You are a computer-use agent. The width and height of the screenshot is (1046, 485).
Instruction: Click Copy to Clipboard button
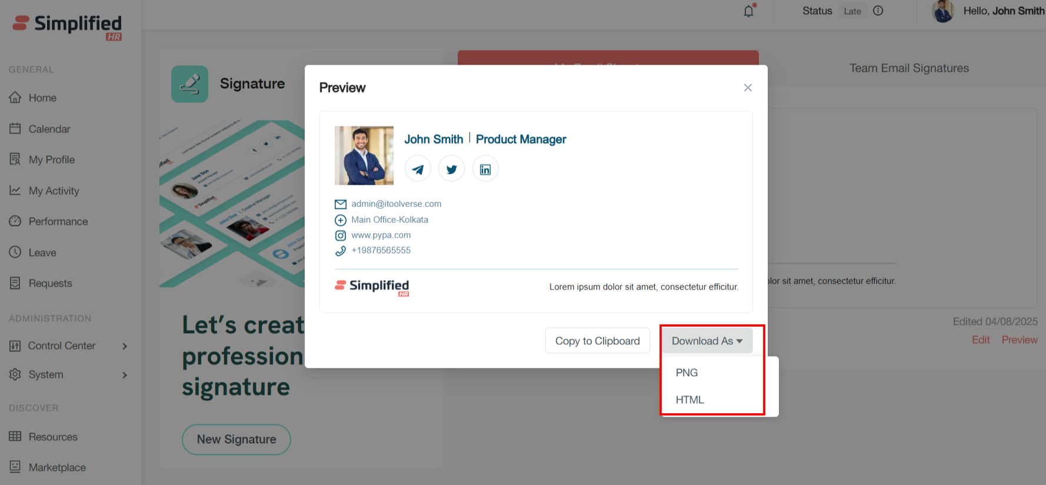click(x=597, y=341)
